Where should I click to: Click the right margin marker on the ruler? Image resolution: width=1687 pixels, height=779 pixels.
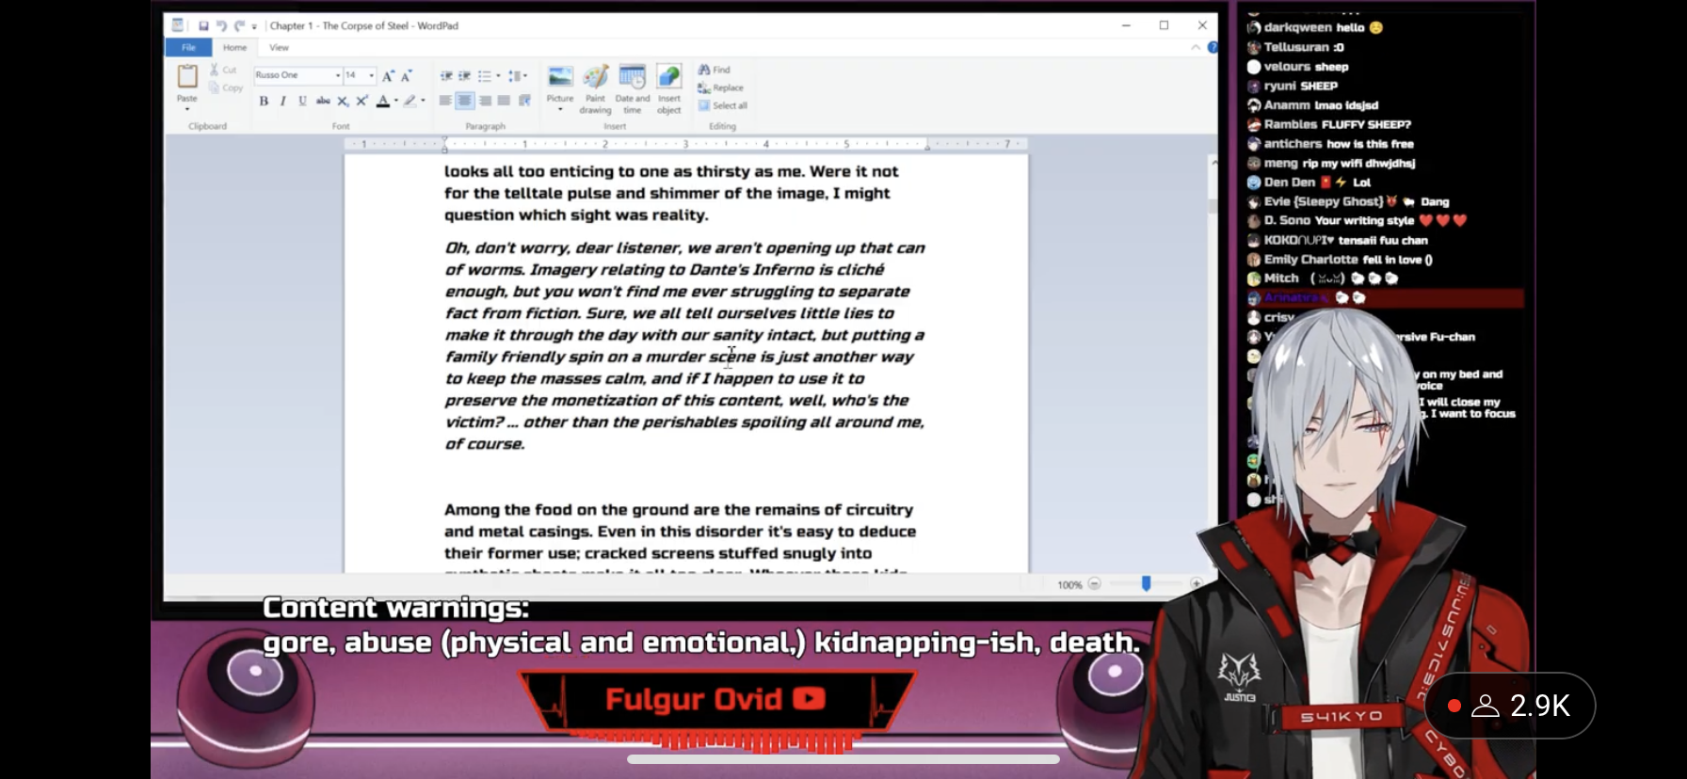(x=927, y=145)
